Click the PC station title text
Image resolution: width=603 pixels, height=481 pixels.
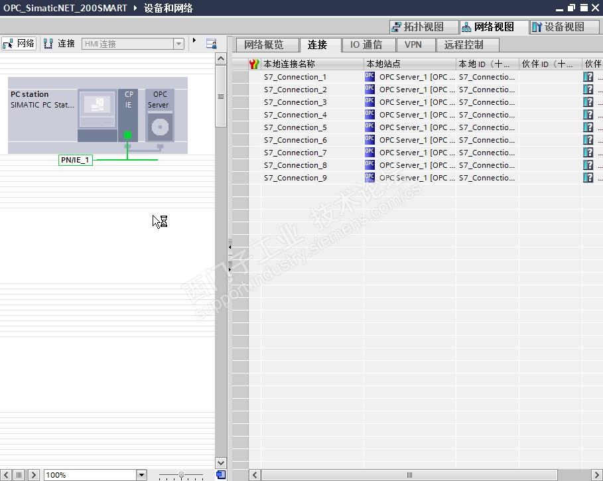click(30, 94)
